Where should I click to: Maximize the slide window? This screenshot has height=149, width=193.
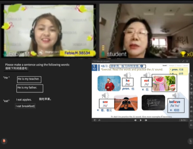click(183, 61)
